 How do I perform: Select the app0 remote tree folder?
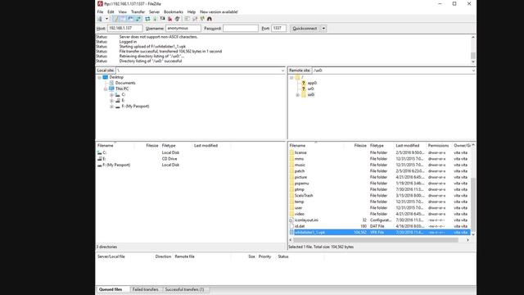coord(312,83)
